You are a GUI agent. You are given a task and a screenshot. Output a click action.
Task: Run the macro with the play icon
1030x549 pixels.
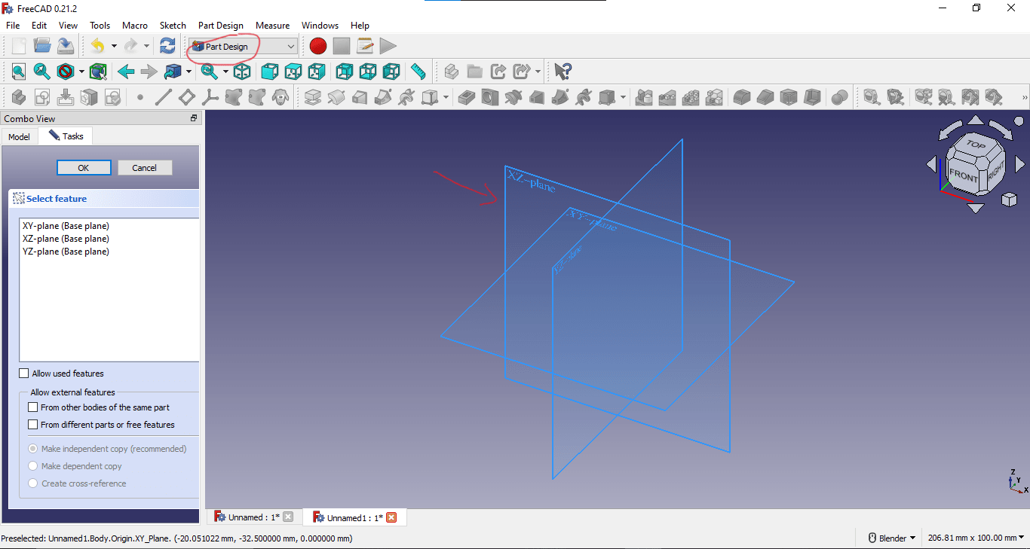(388, 46)
